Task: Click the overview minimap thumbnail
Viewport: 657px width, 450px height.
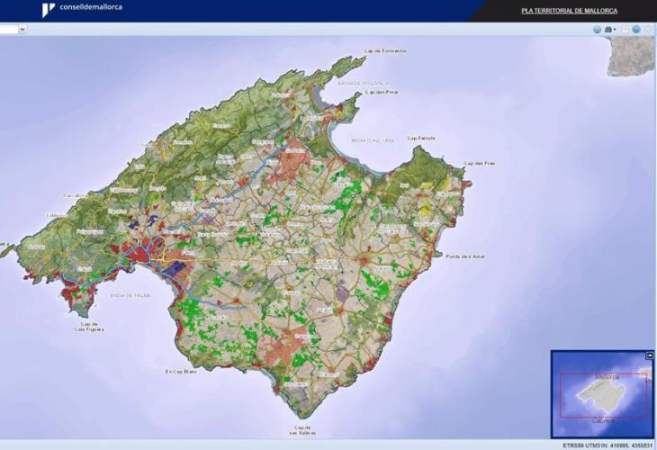Action: tap(601, 394)
